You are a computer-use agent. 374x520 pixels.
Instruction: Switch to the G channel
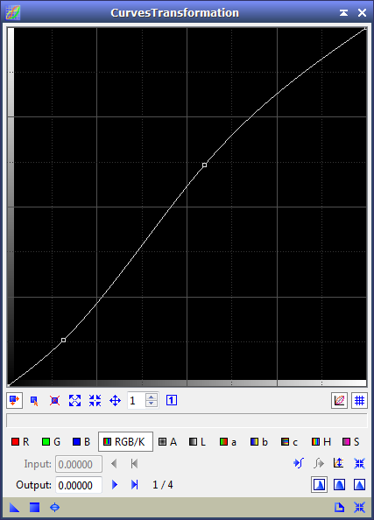[x=51, y=442]
